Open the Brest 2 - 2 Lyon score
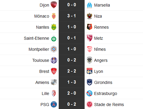 tap(71, 71)
